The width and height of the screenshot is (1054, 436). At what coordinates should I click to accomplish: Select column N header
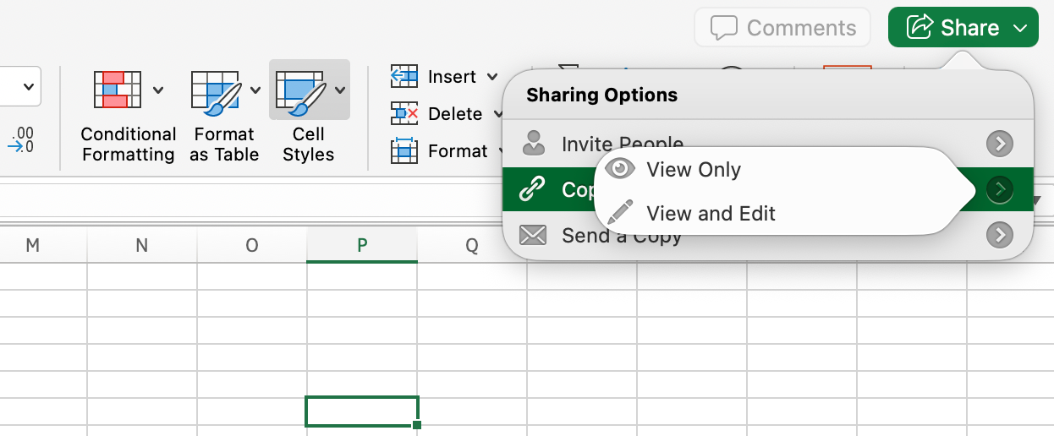tap(142, 245)
